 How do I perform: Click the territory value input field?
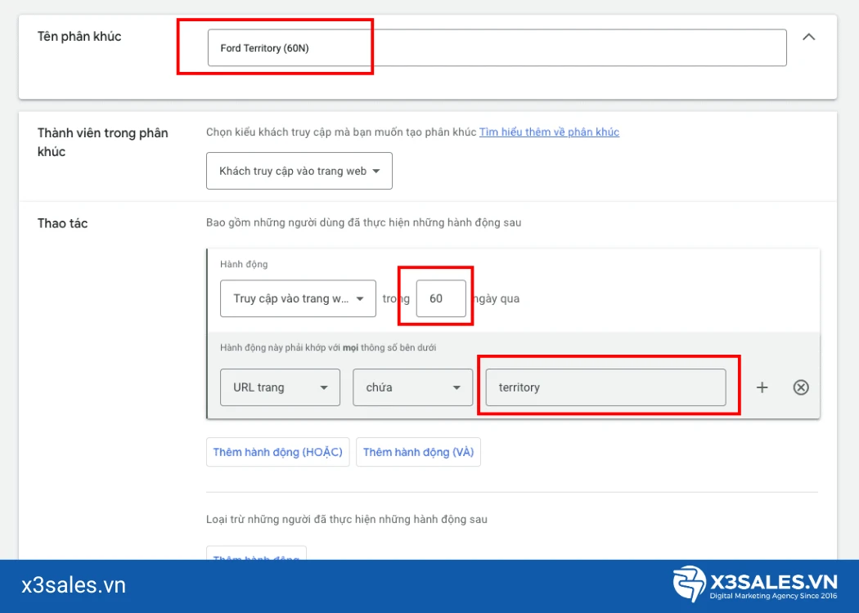tap(606, 387)
